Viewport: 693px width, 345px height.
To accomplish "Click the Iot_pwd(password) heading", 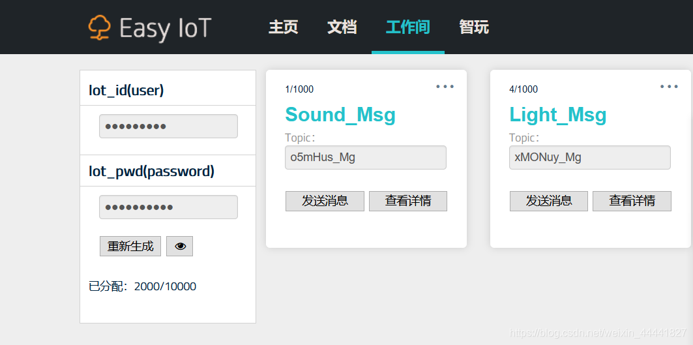I will tap(152, 171).
